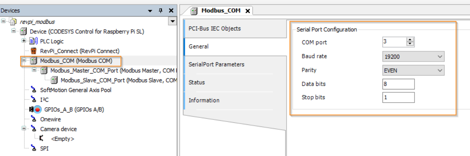The height and width of the screenshot is (156, 470).
Task: Select the SPI node icon
Action: (x=34, y=148)
